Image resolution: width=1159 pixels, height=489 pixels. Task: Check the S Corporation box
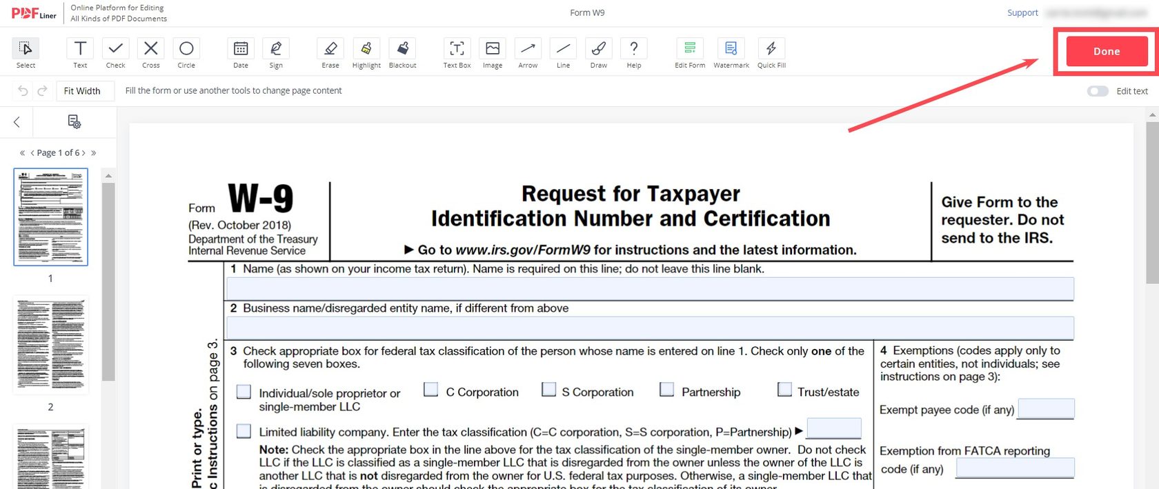tap(548, 390)
